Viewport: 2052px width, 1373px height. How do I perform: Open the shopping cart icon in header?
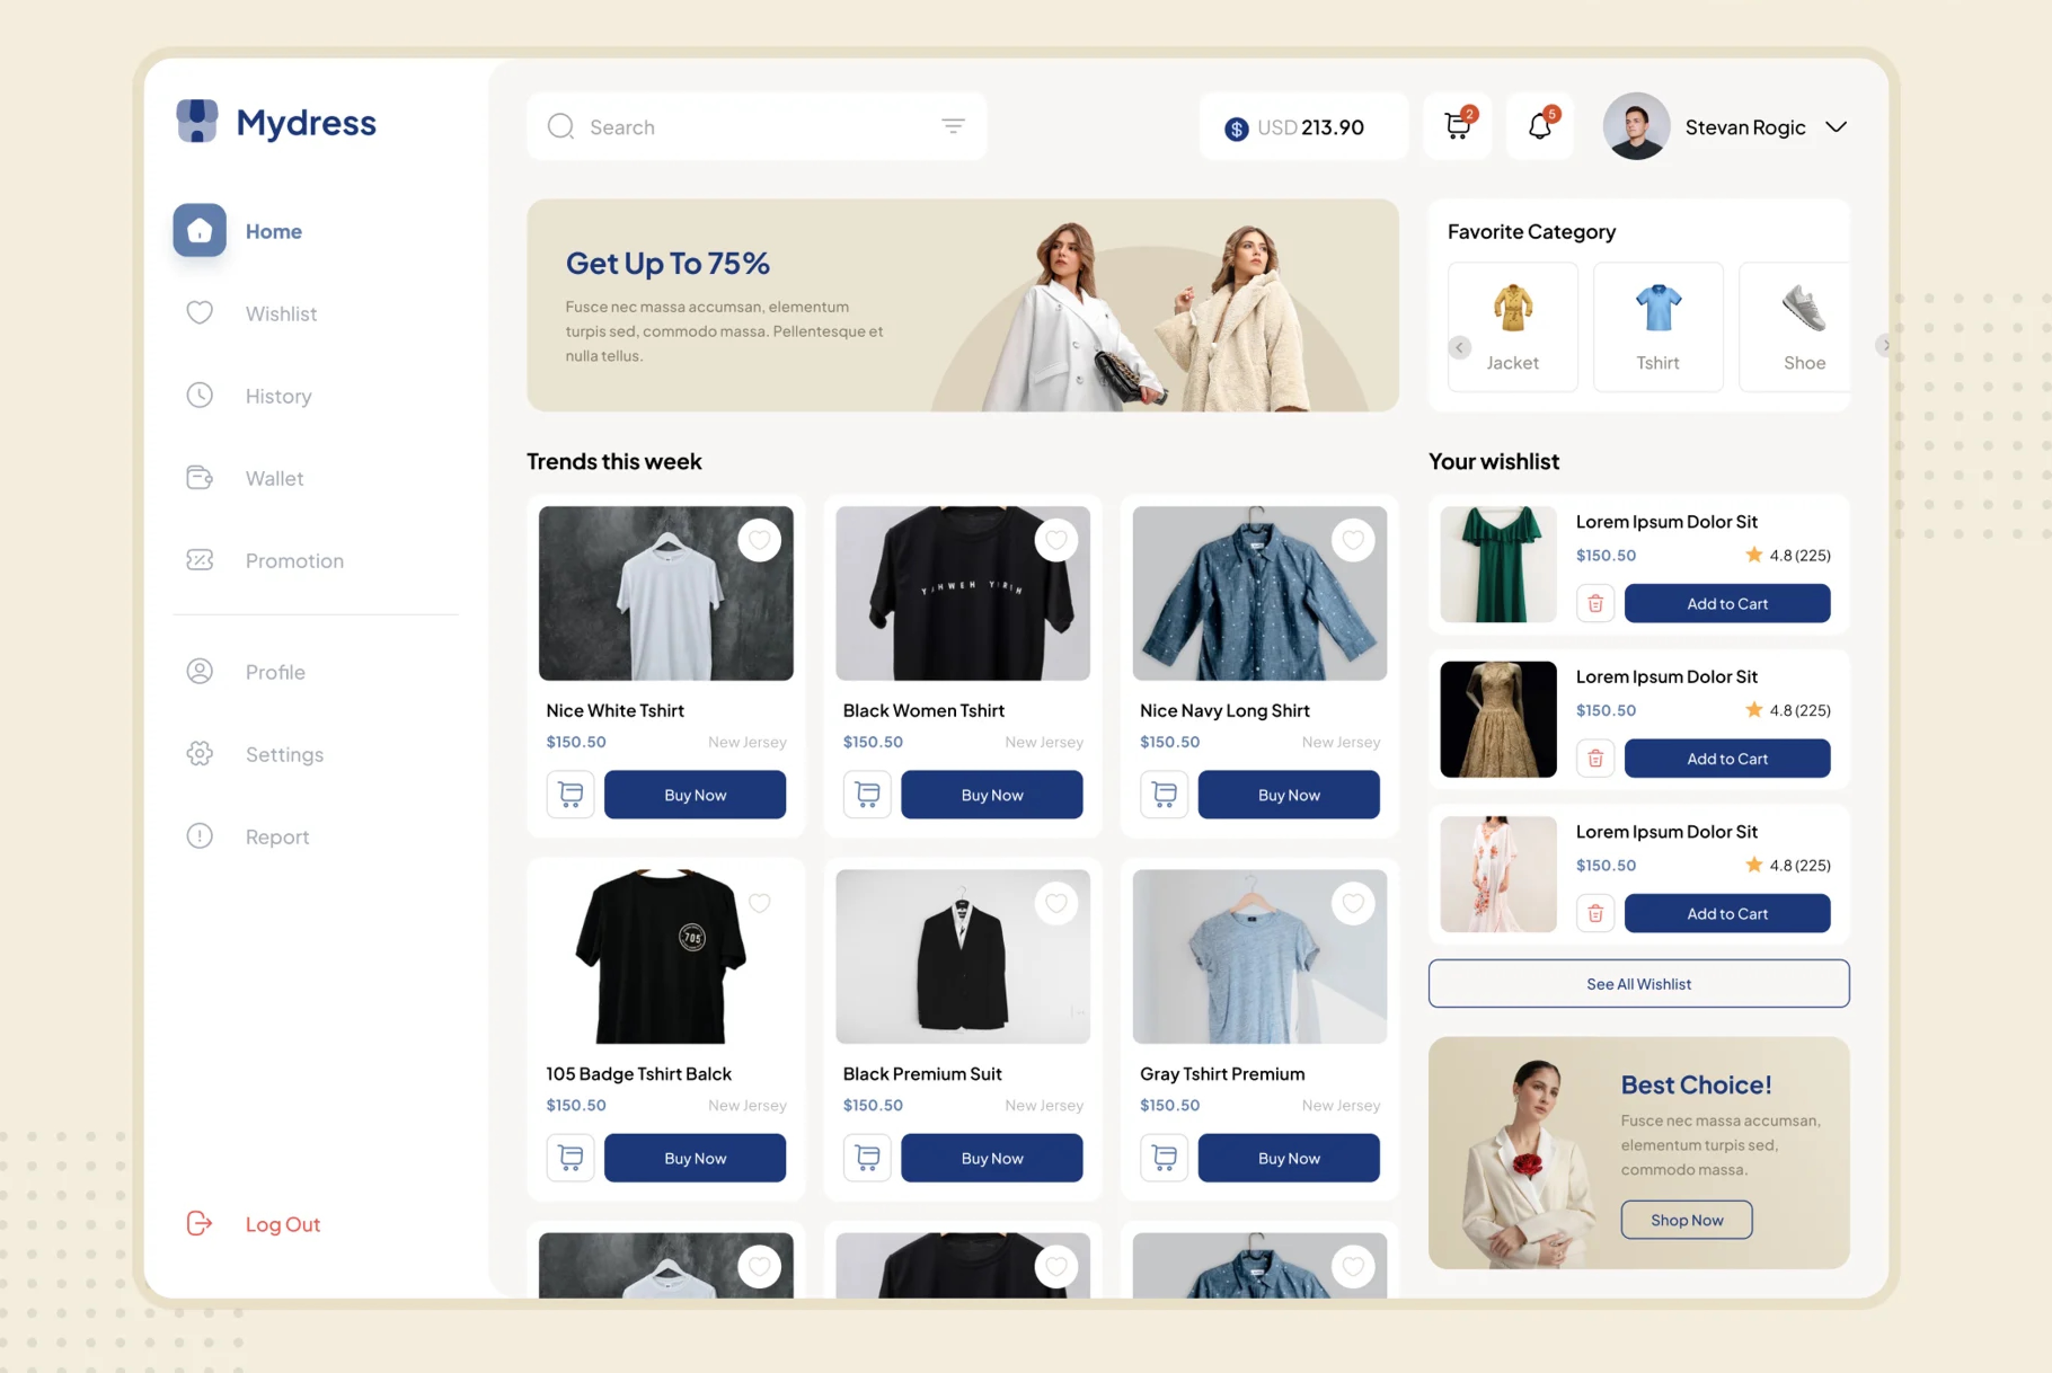click(x=1457, y=127)
